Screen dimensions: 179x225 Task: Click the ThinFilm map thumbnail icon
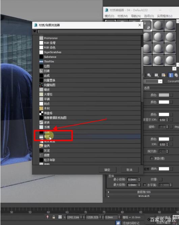(41, 62)
